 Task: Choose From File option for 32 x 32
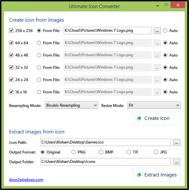(x=39, y=67)
